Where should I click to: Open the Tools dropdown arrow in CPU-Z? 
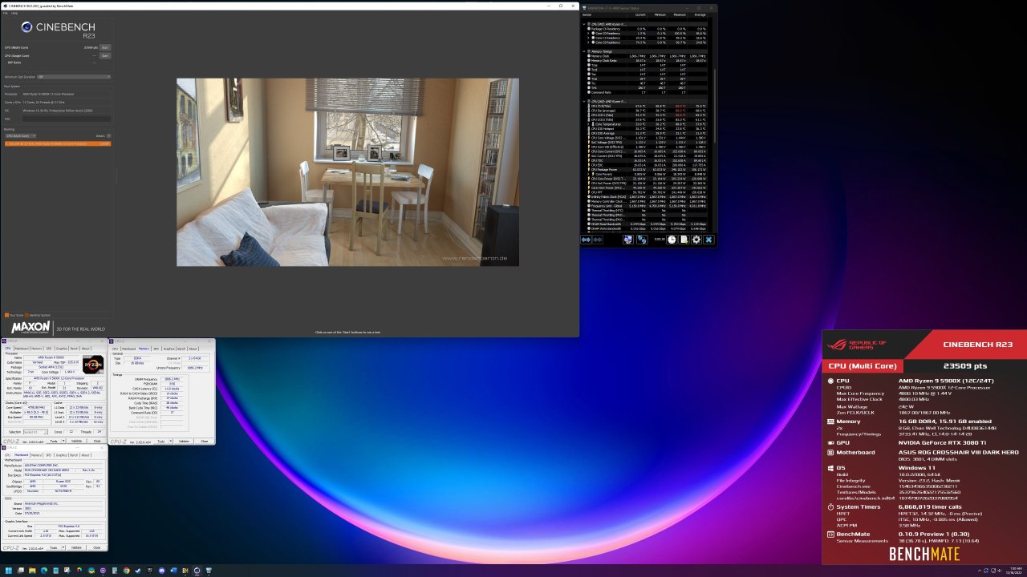pyautogui.click(x=63, y=440)
